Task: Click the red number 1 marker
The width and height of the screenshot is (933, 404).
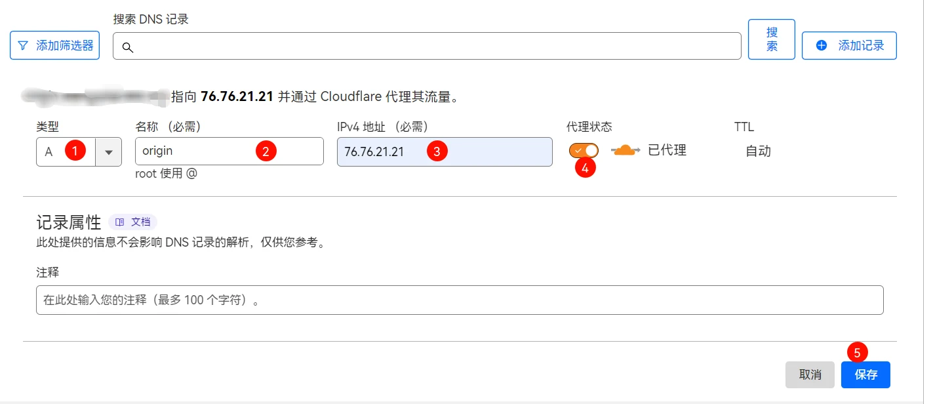Action: pos(75,151)
